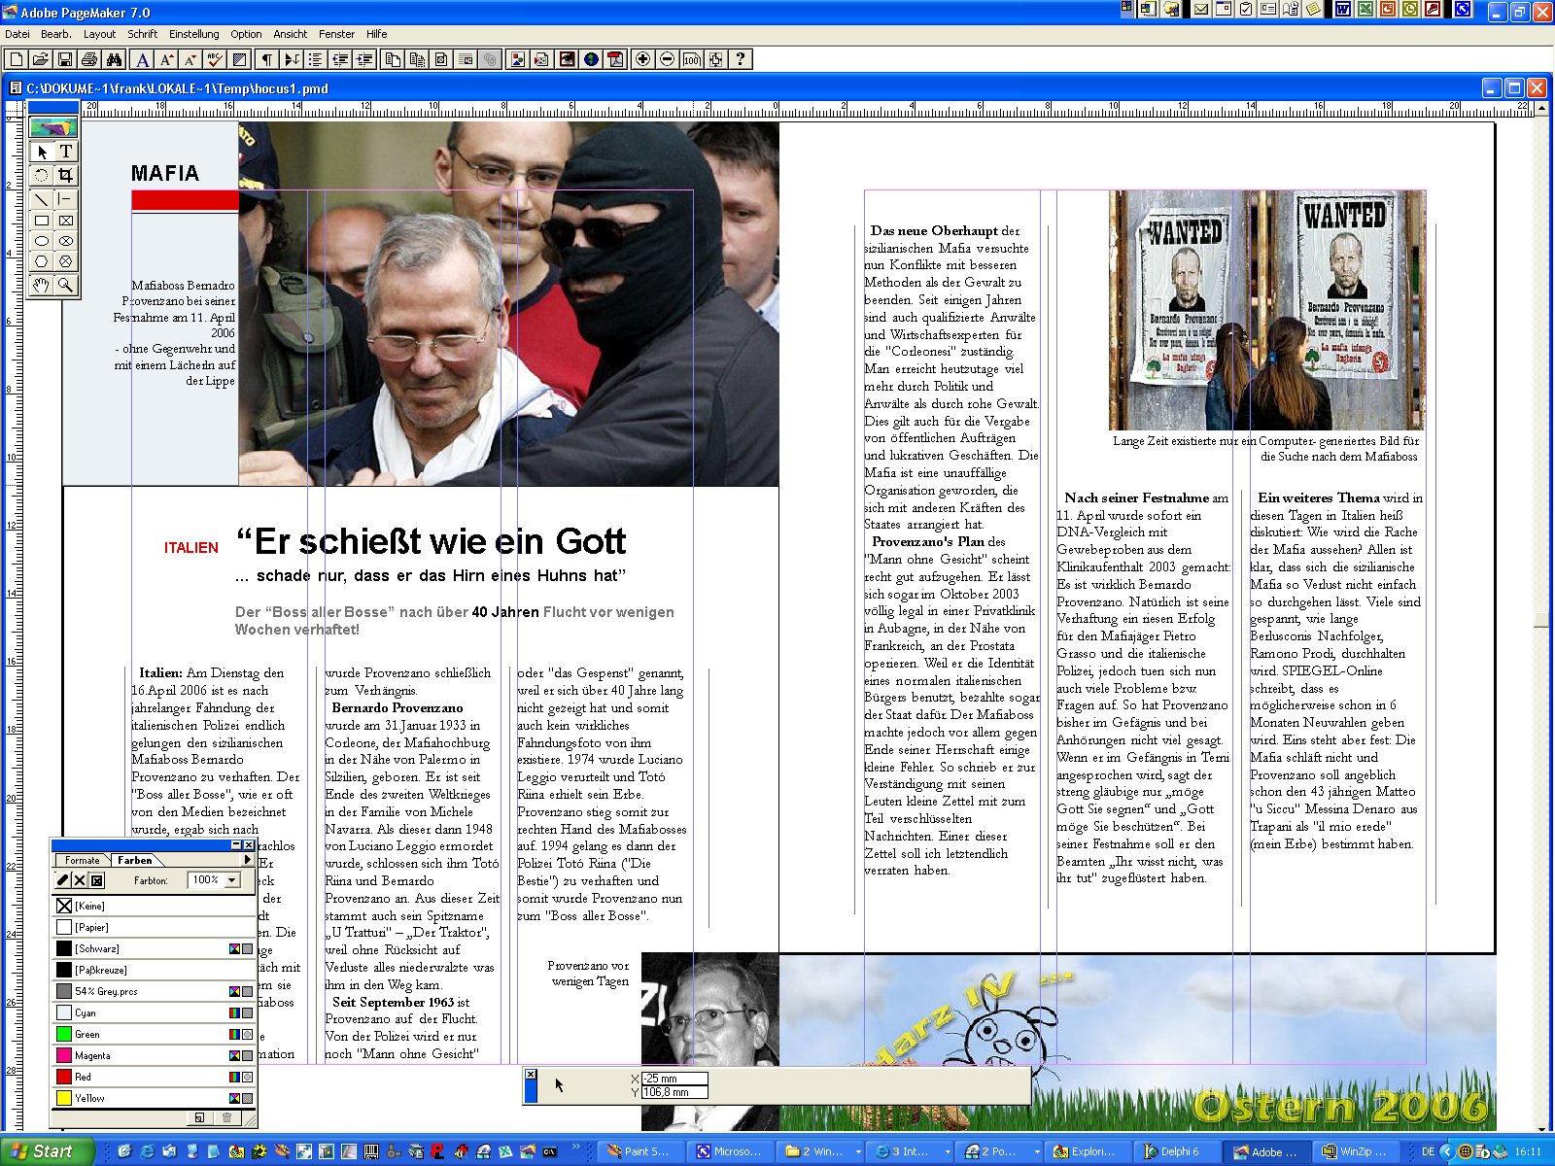Open the Layout menu

[x=99, y=34]
